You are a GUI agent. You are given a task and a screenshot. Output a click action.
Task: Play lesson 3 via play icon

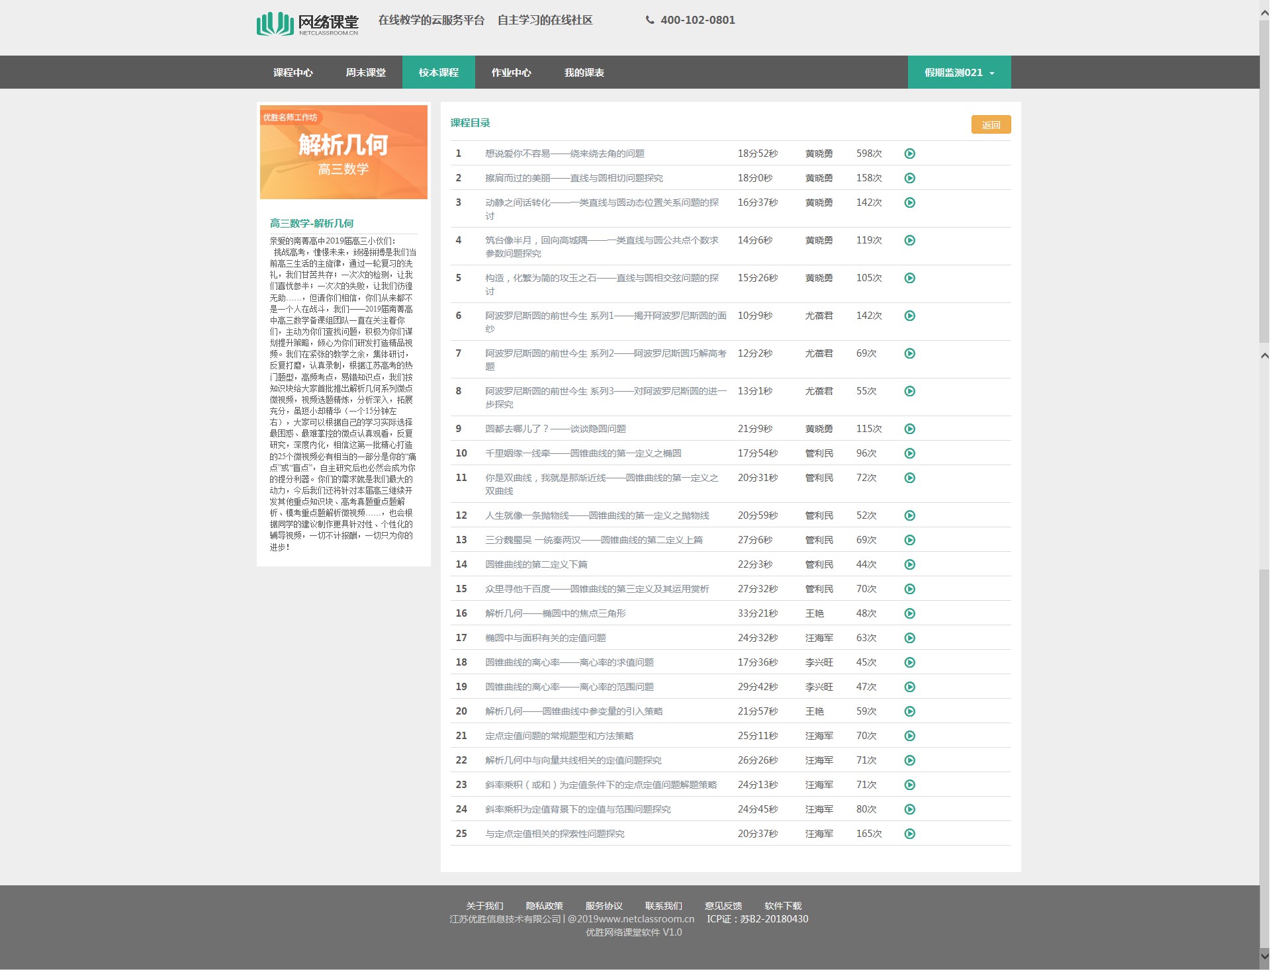(911, 203)
